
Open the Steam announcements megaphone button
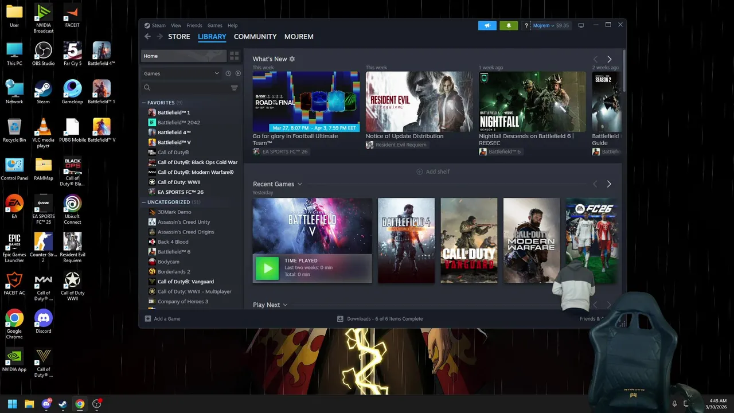point(487,25)
